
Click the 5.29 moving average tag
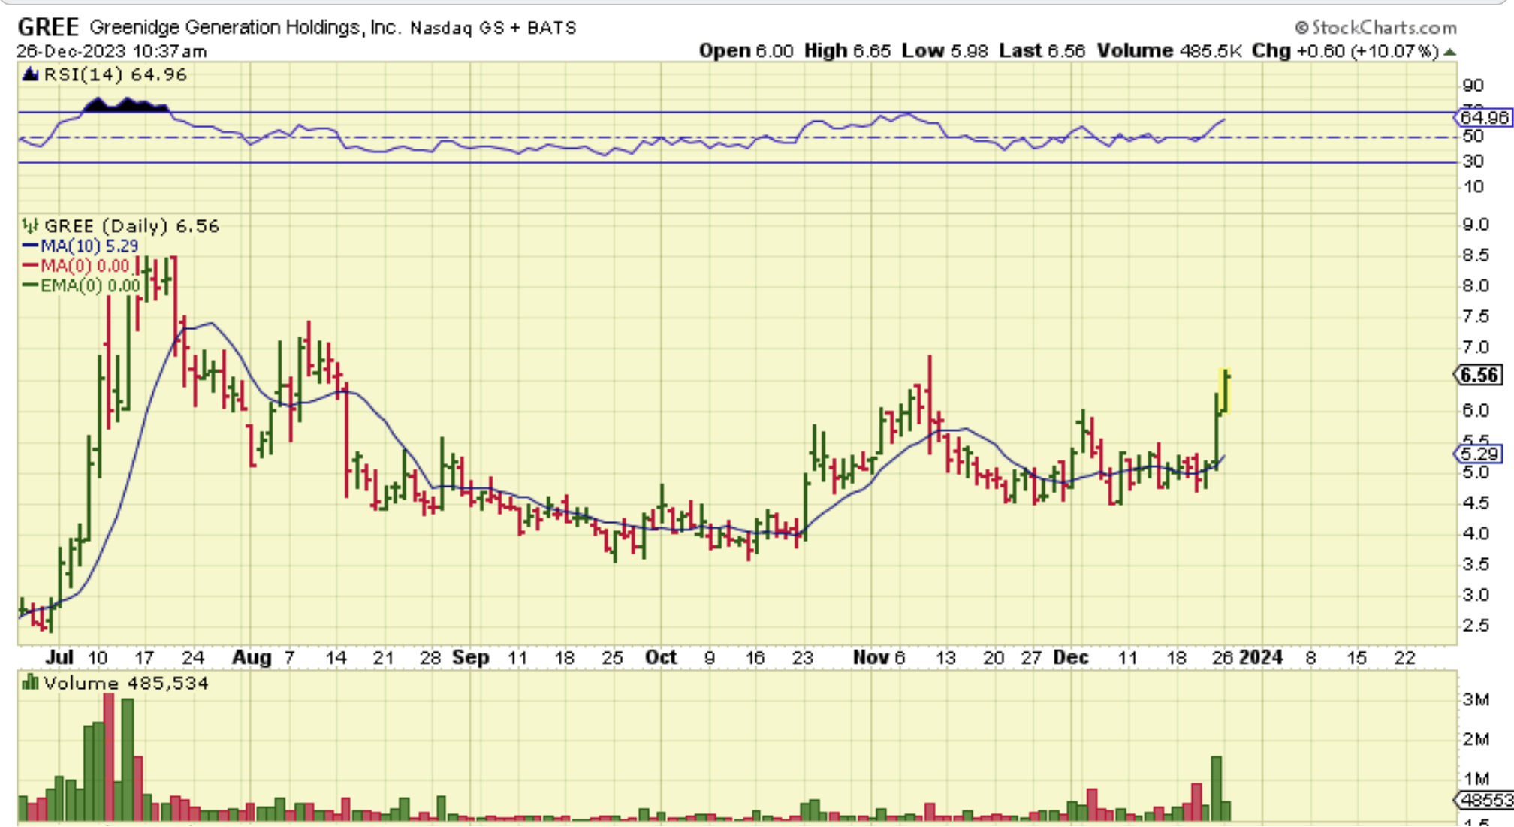click(1479, 454)
